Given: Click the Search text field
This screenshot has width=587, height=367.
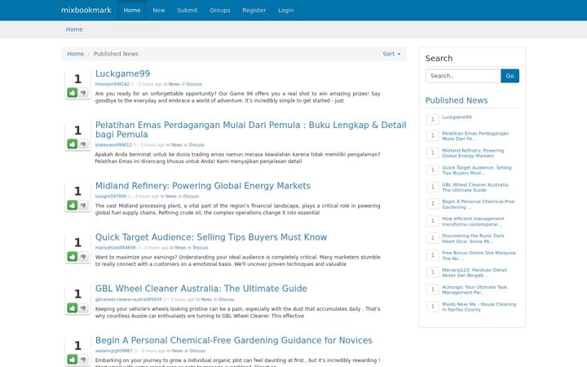Looking at the screenshot, I should pos(463,76).
